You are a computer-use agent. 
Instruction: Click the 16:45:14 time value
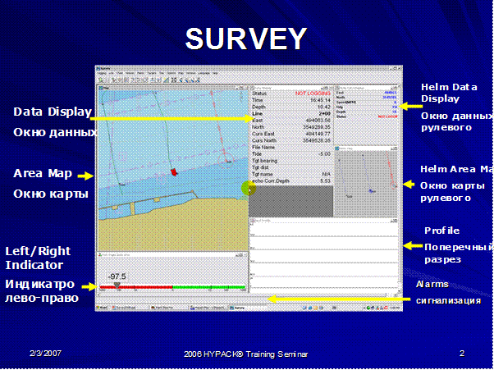coord(320,100)
